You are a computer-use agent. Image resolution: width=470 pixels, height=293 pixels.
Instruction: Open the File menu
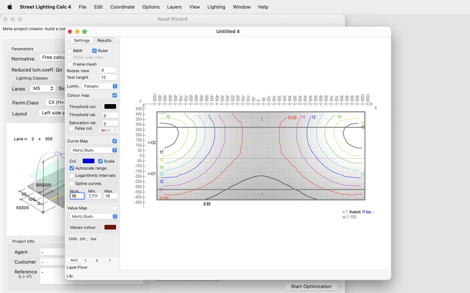[83, 7]
